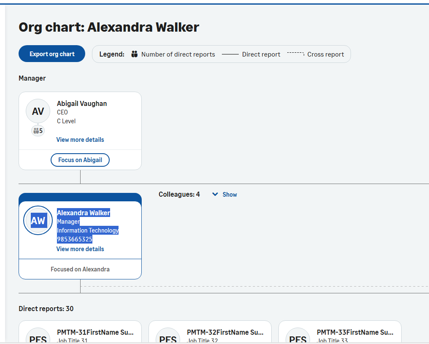Open the PMTM-33FirstName direct report card
Viewport: 429px width, 344px height.
coord(340,332)
